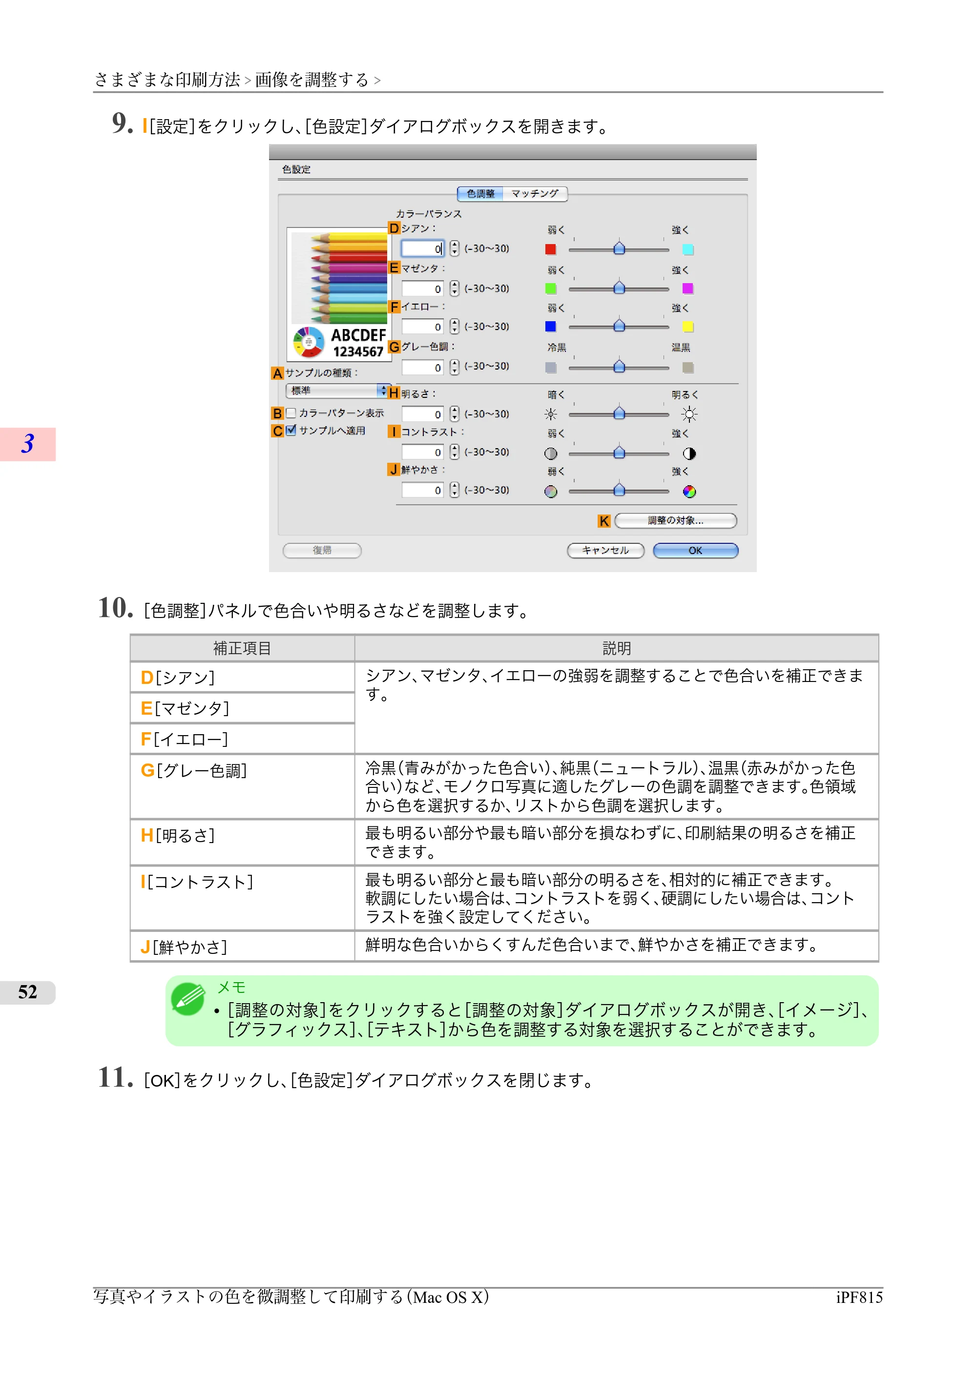This screenshot has width=977, height=1381.
Task: Click the シアン slider handle
Action: tap(619, 248)
